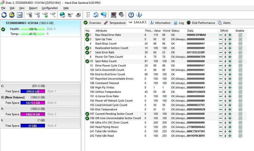
Task: Increase offset for Disk Temperature
Action: (230, 110)
